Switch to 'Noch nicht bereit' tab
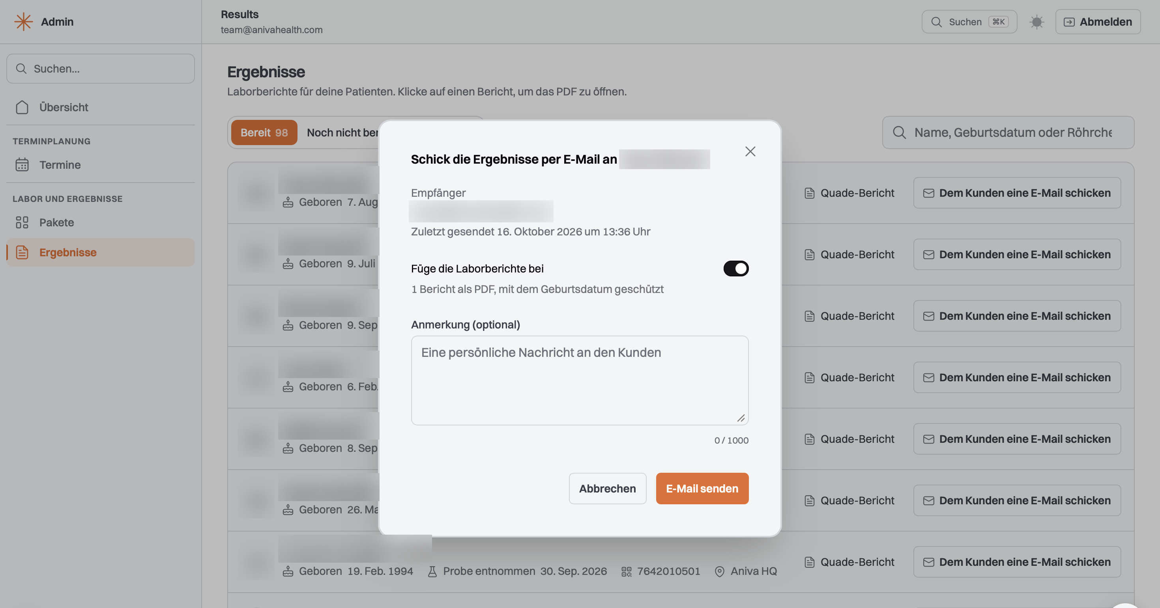1160x608 pixels. point(342,132)
